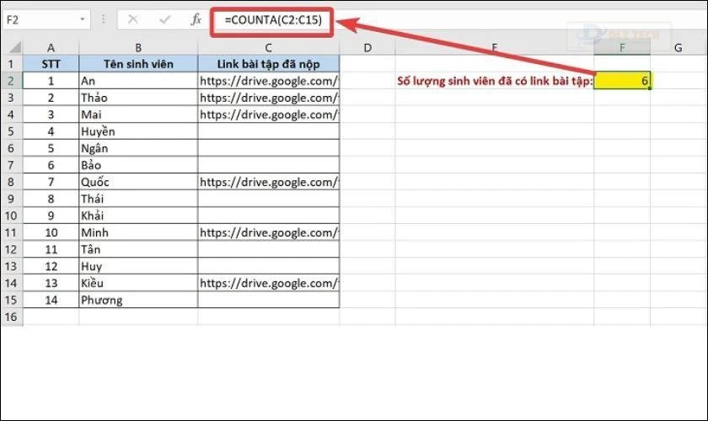Screen dimensions: 708x421
Task: Select column A header
Action: point(51,47)
